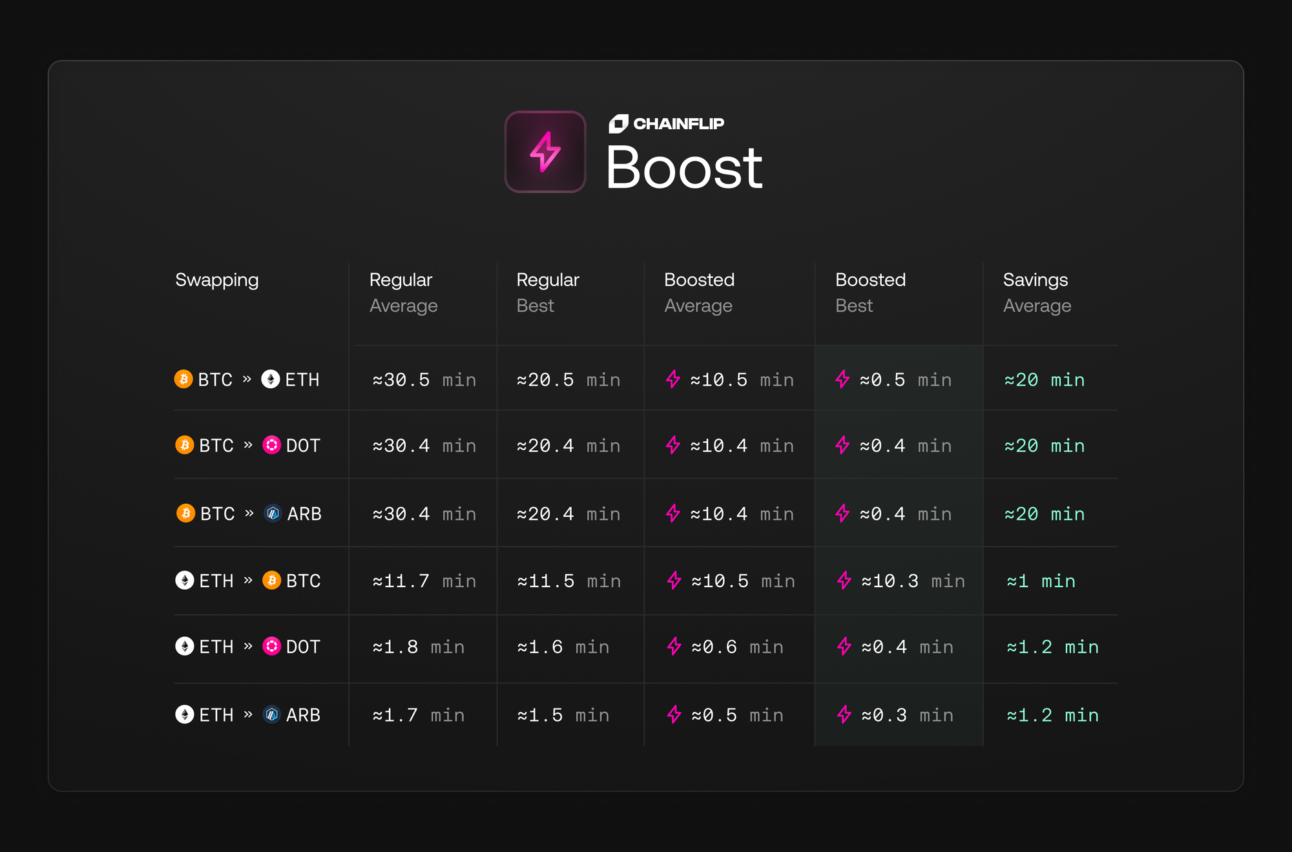The height and width of the screenshot is (852, 1292).
Task: Click the lightning bolt beside 0.3 min Boosted Best
Action: point(844,715)
